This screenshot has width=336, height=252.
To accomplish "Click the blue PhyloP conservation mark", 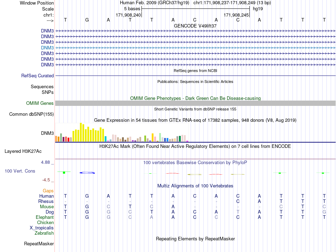I will (87, 173).
